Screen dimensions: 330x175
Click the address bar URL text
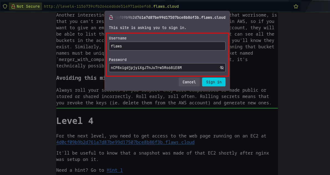[x=111, y=6]
